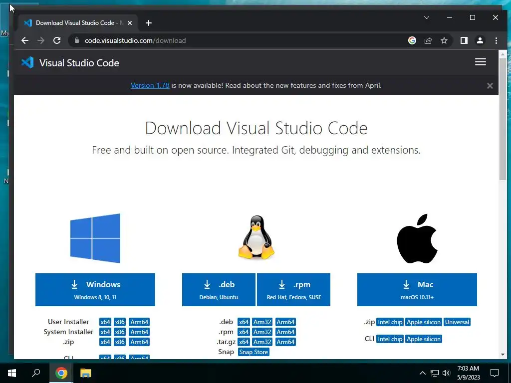Select Linux .deb Arm64 download
The width and height of the screenshot is (511, 383).
[285, 322]
